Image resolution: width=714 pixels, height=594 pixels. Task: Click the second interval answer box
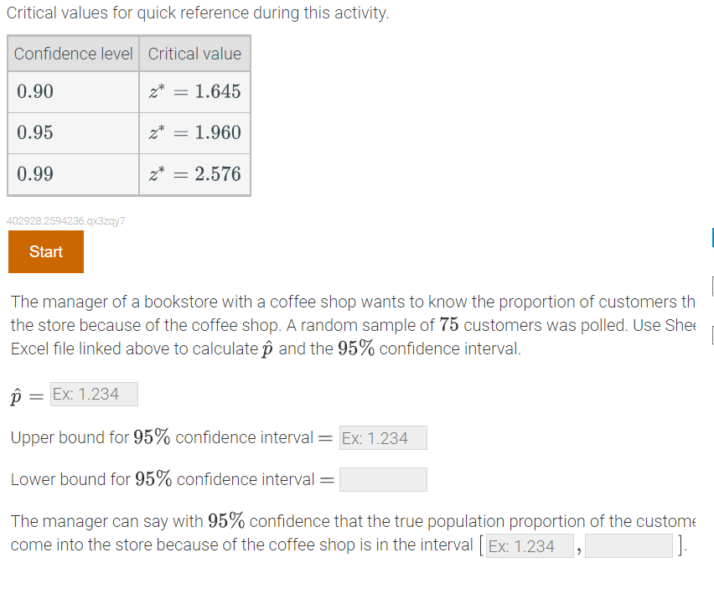pyautogui.click(x=629, y=545)
